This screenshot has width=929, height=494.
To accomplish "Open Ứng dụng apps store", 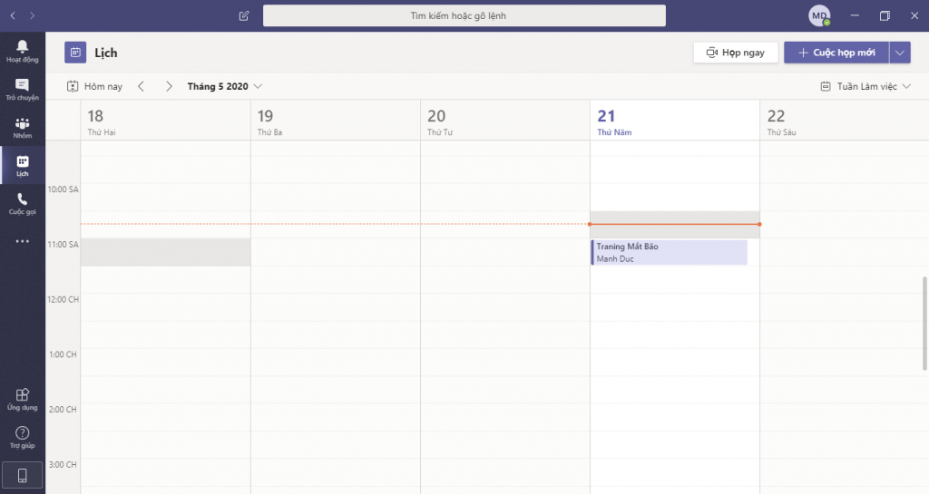I will (23, 400).
